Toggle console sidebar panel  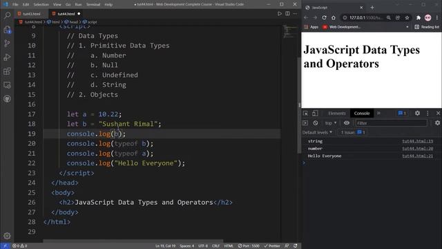pyautogui.click(x=305, y=123)
